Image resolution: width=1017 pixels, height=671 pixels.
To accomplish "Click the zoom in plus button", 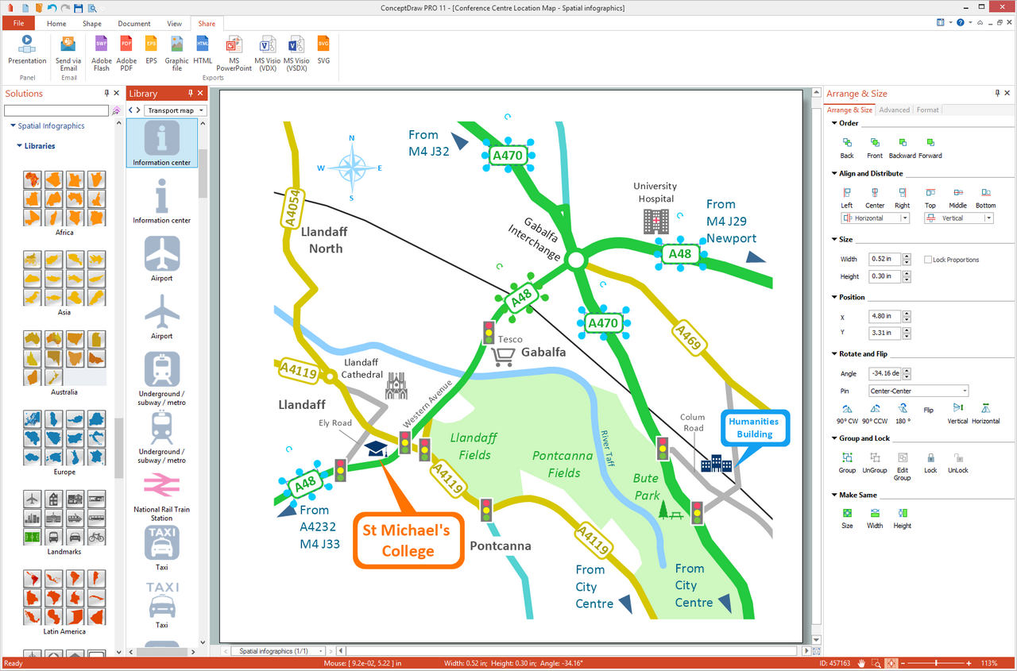I will [969, 663].
